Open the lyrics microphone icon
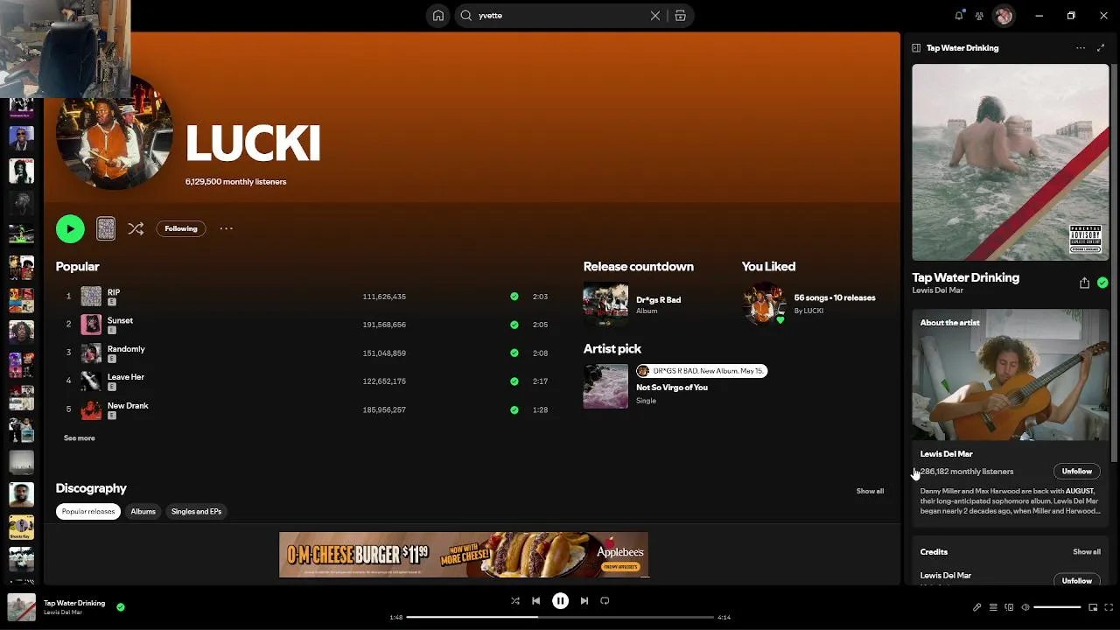Screen dimensions: 1120x630 click(977, 607)
